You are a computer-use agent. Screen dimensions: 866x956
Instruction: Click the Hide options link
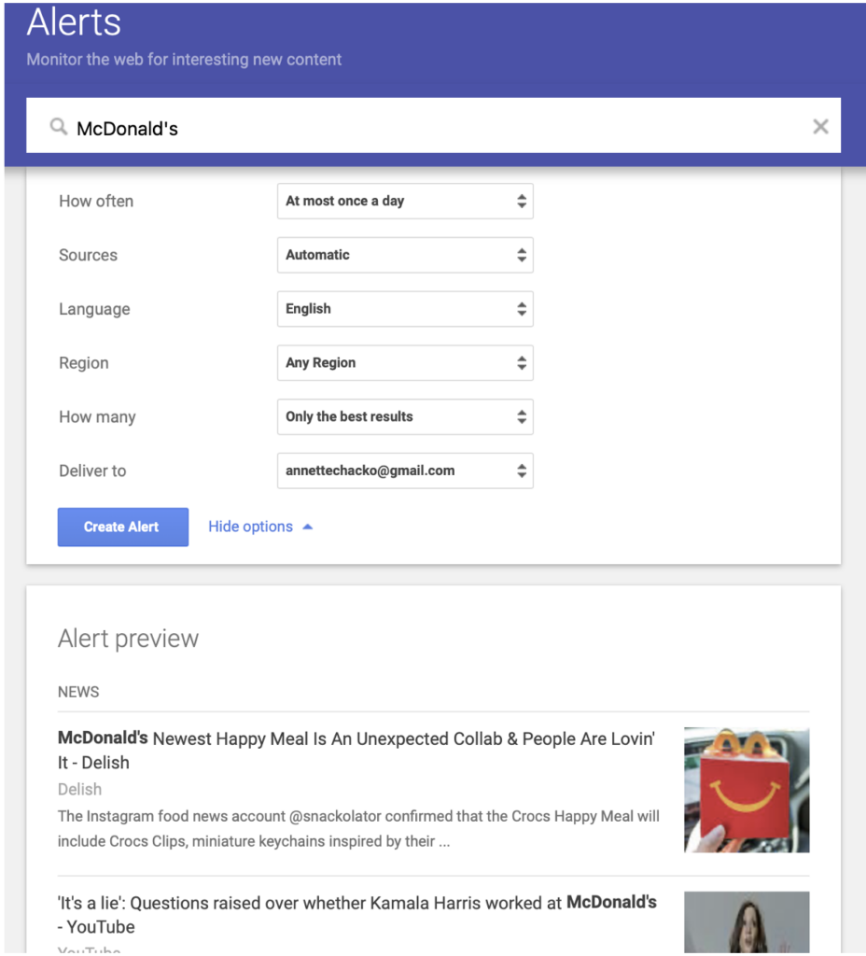click(x=250, y=527)
